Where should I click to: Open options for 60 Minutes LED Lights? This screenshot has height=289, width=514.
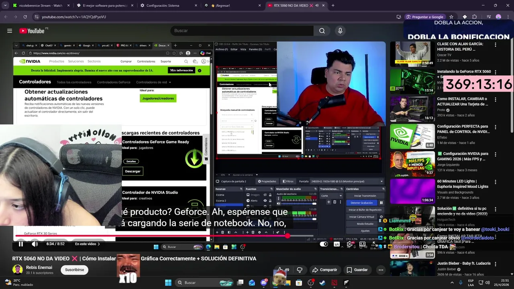(x=496, y=182)
